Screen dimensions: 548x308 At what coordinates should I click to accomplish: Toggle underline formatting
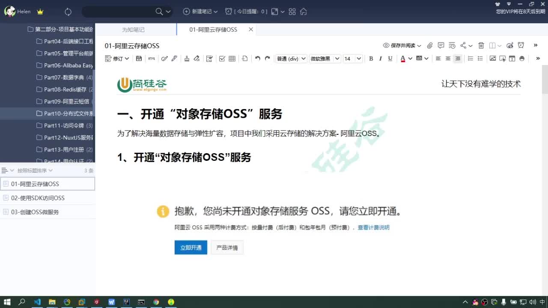390,59
